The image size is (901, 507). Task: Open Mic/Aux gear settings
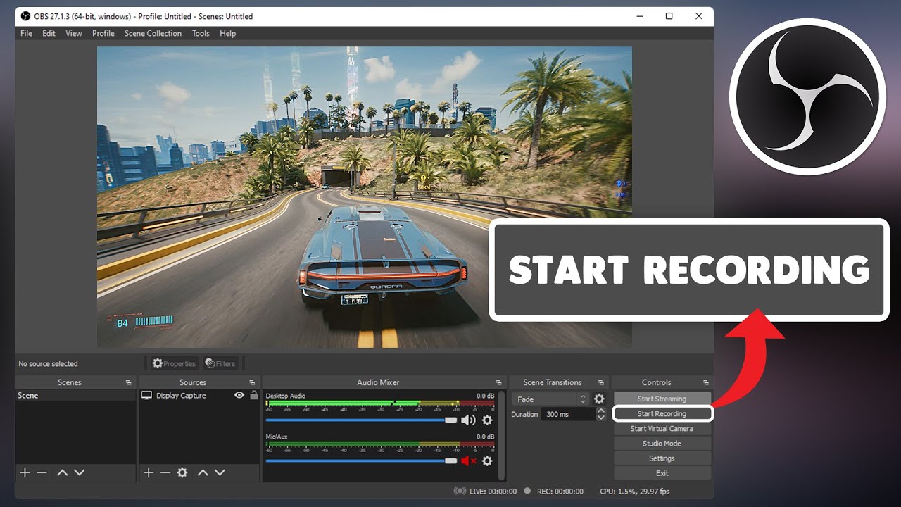(486, 461)
